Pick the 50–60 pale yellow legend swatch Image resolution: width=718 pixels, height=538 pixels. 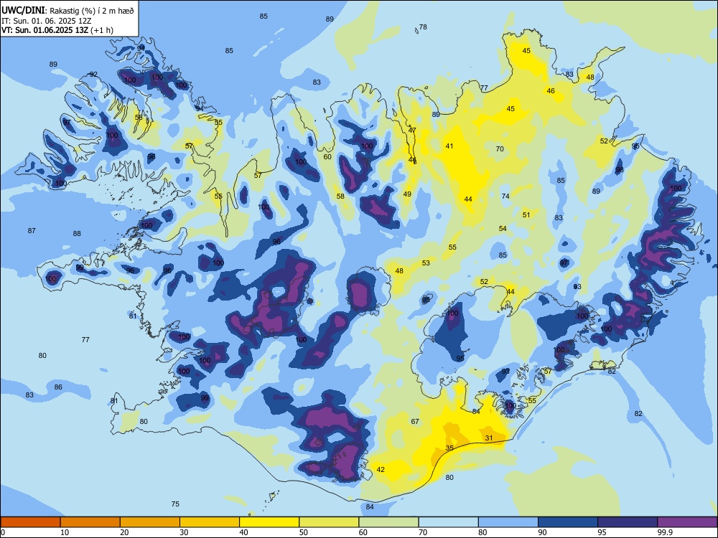329,522
